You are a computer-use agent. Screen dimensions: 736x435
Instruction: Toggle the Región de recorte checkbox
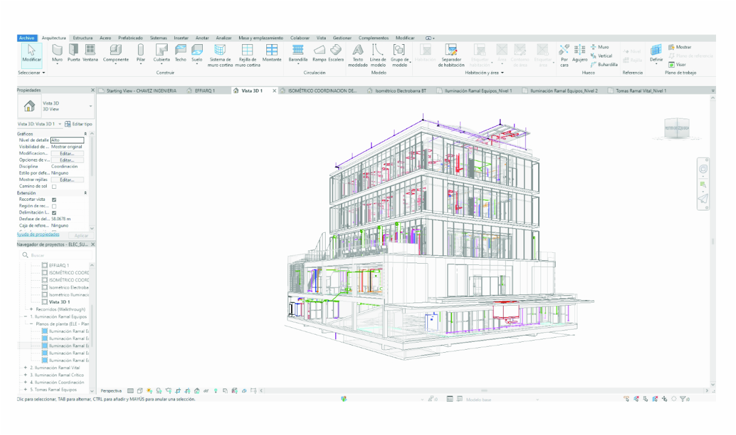click(x=54, y=206)
